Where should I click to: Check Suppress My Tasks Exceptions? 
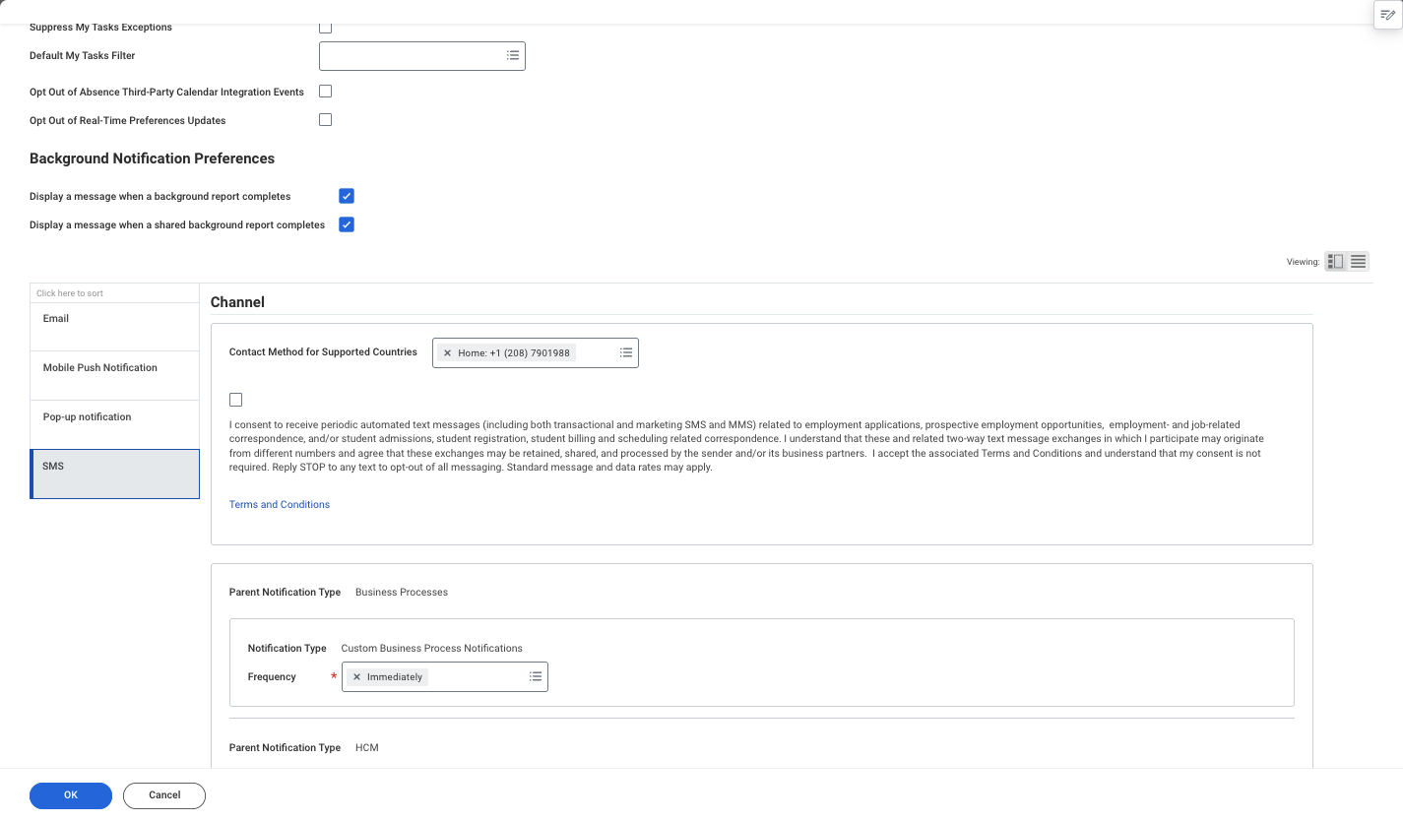326,28
